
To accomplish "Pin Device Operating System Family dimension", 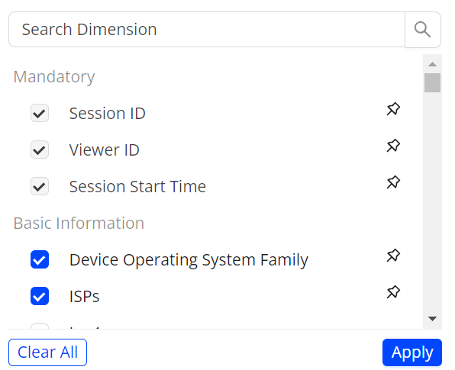I will pyautogui.click(x=393, y=256).
